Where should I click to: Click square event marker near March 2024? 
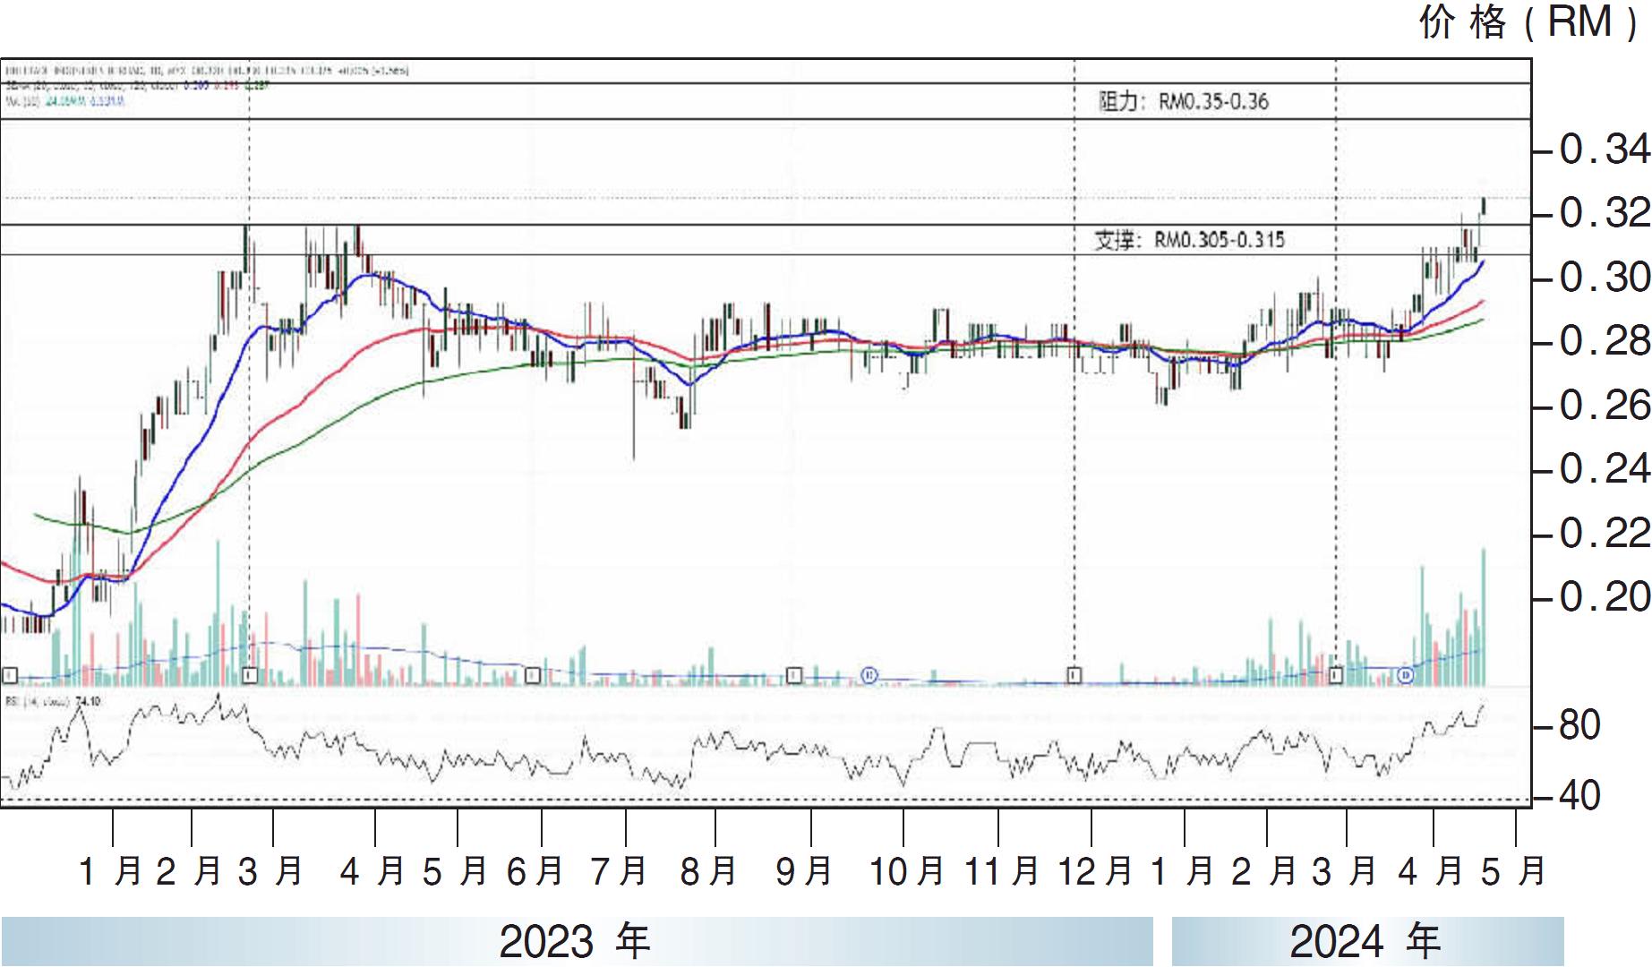point(1335,674)
